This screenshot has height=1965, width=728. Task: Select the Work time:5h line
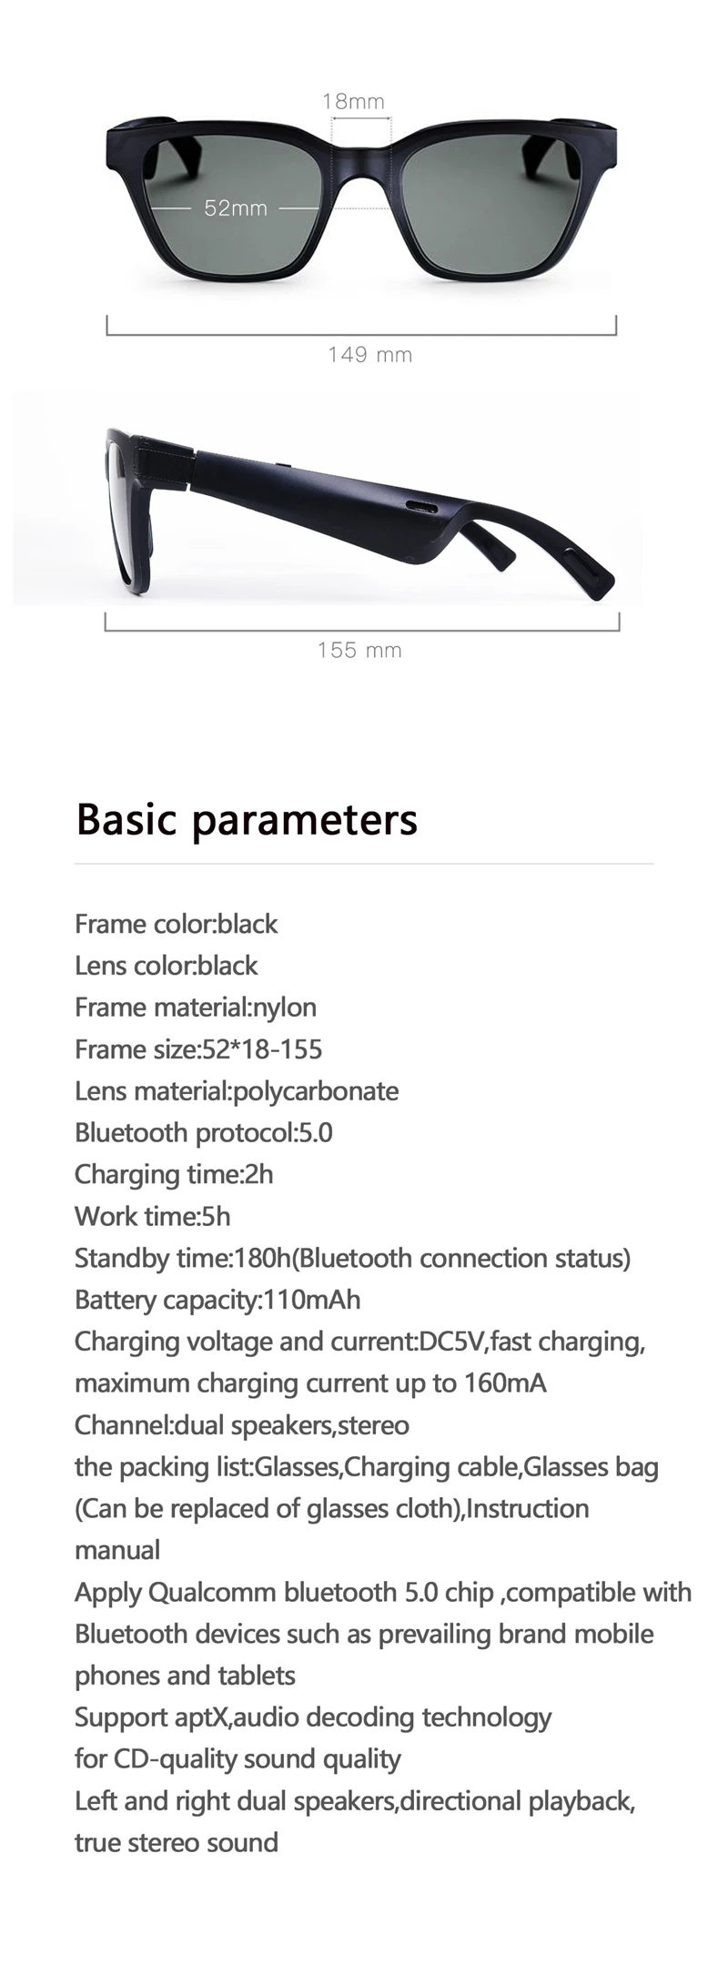point(153,1217)
